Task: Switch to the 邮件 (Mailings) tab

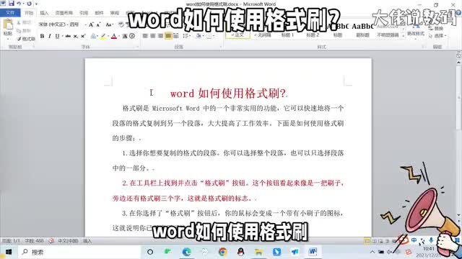Action: point(99,13)
